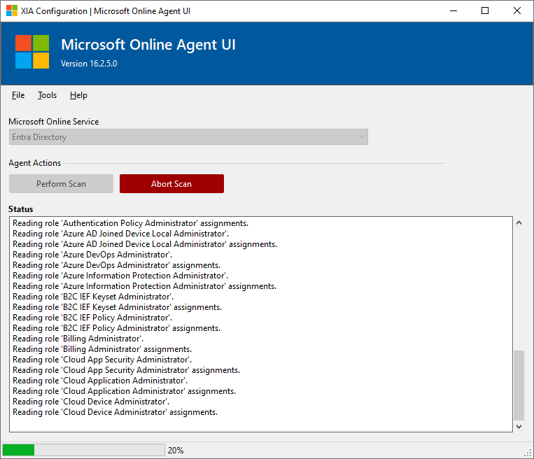Open the Tools menu

tap(48, 95)
